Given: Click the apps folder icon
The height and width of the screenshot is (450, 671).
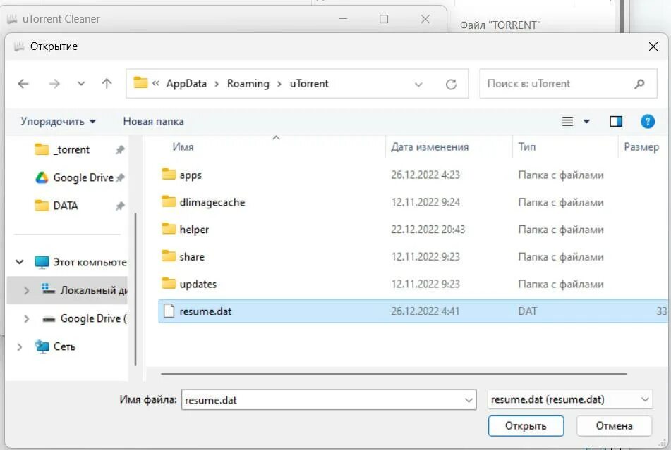Looking at the screenshot, I should click(169, 174).
